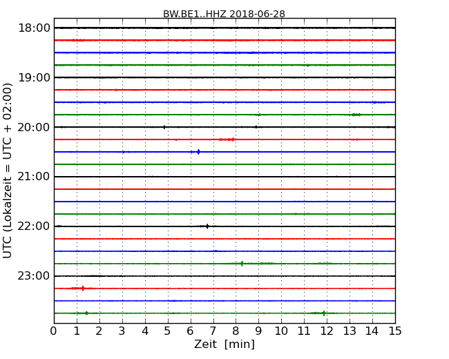Viewport: 449px width, 359px height.
Task: Click the 6 tick label on the Zeit axis
Action: click(190, 331)
